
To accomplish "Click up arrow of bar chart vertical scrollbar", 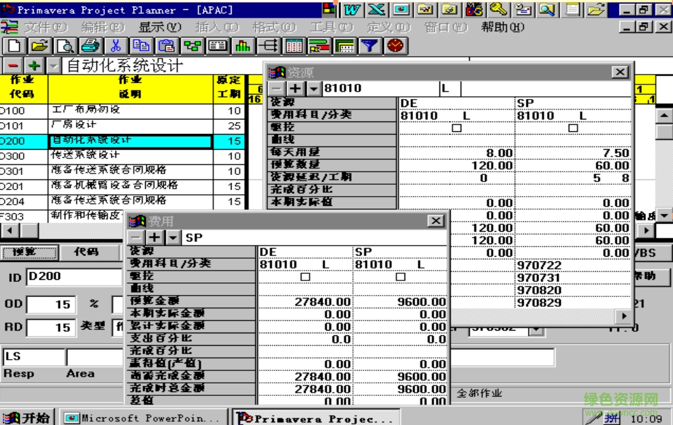I will [x=664, y=115].
